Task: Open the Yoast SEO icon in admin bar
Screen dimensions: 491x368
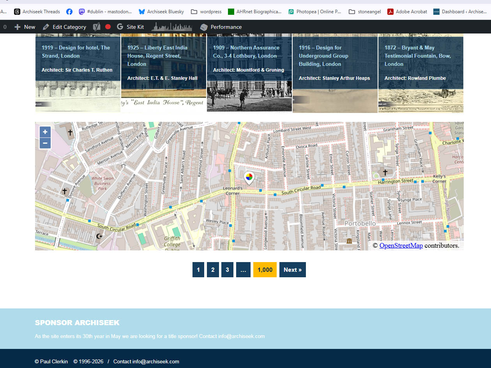Action: click(97, 27)
